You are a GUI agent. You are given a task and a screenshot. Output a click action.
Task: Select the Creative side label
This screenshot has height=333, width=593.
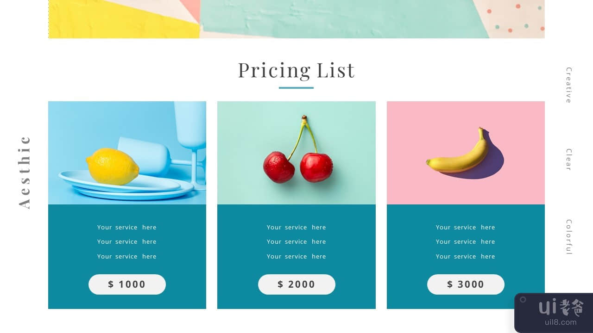569,85
